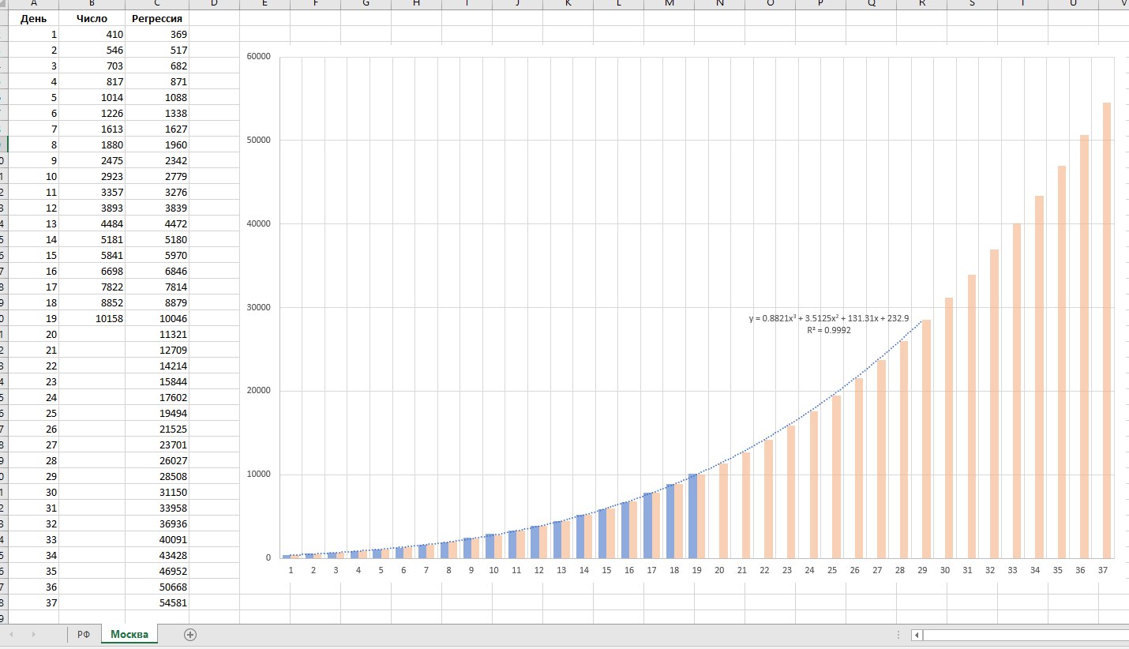Click x-axis label 29 on chart
Viewport: 1129px width, 649px height.
pyautogui.click(x=923, y=570)
